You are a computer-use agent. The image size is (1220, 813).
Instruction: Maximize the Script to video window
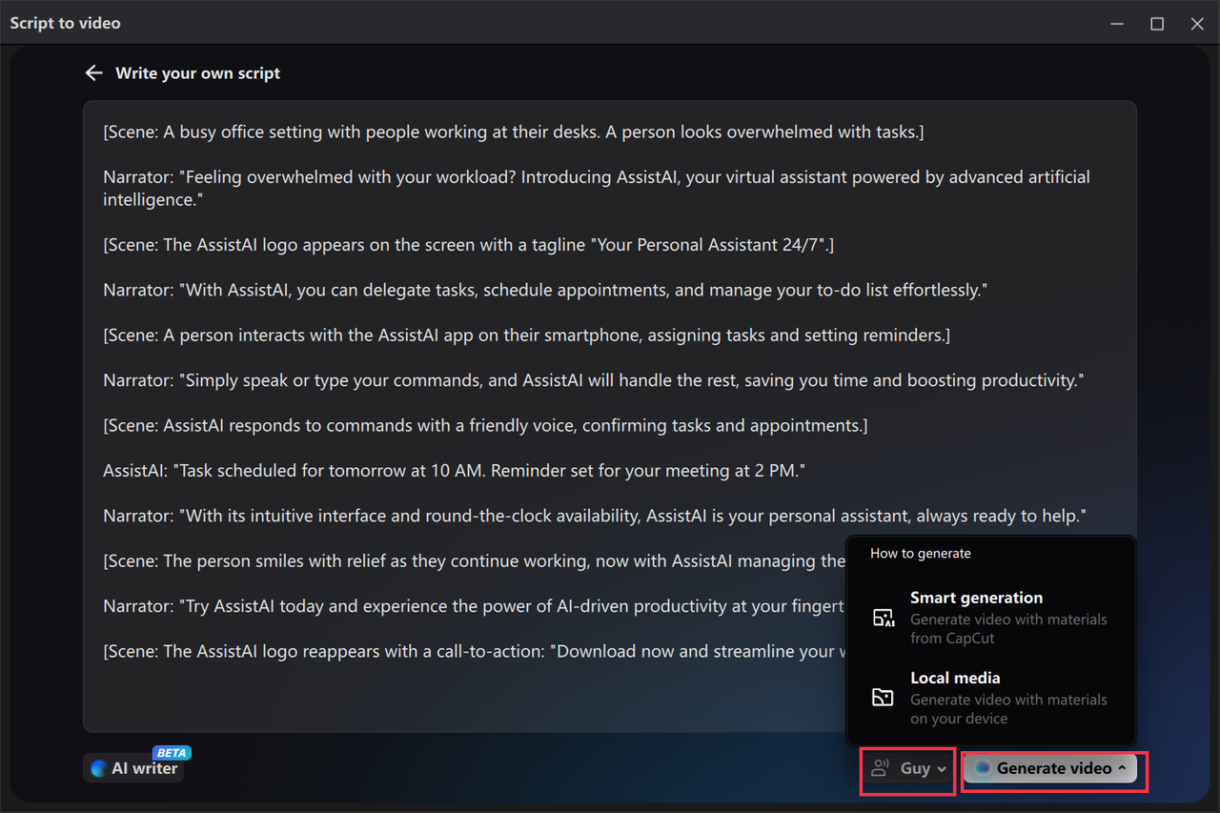coord(1157,23)
